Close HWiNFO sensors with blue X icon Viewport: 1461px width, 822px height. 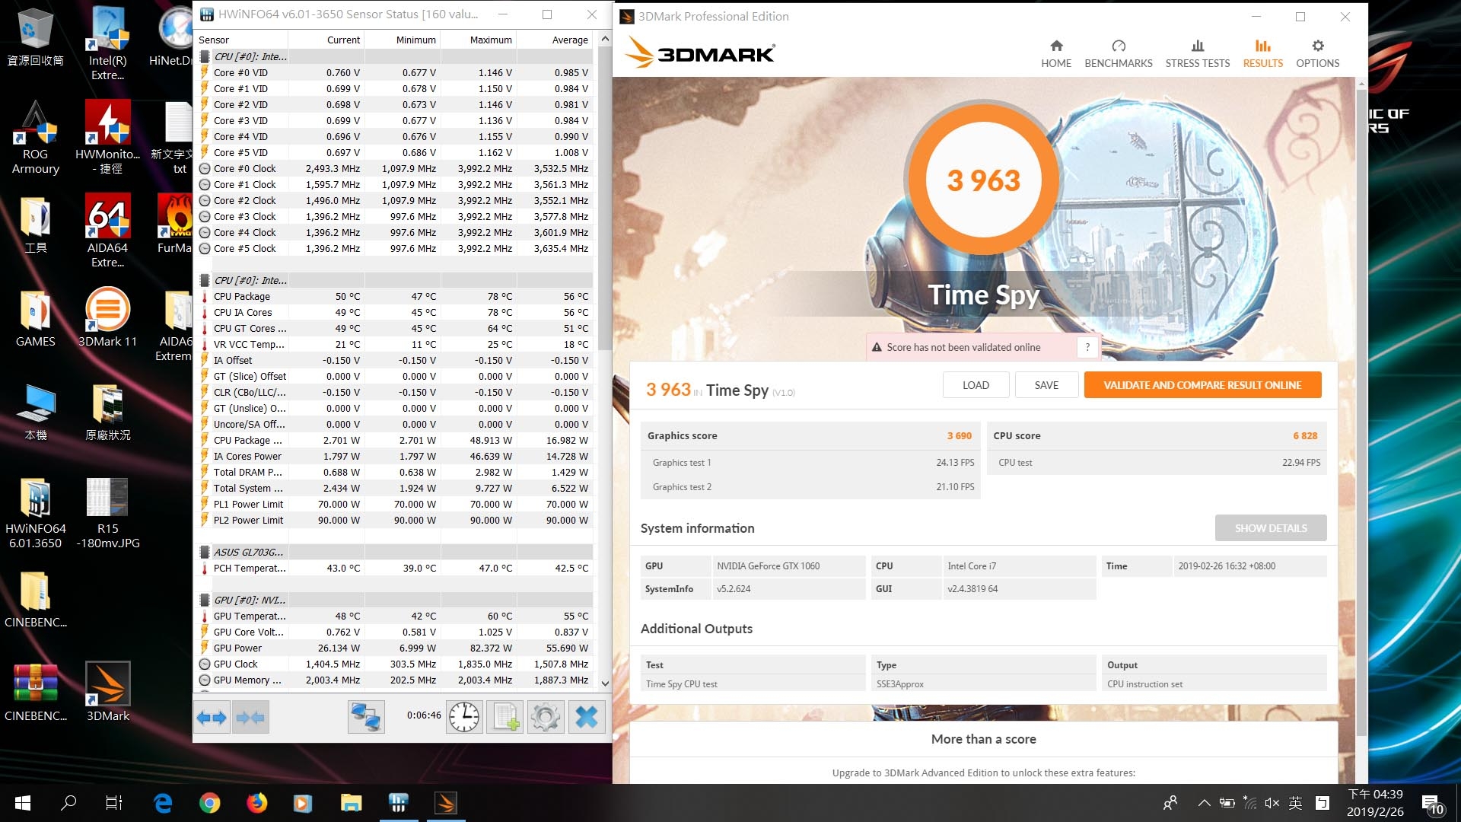[587, 717]
